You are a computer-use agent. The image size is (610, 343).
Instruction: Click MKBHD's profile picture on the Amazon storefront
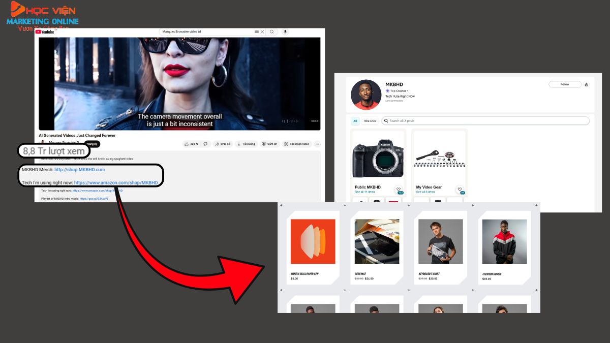click(x=366, y=95)
